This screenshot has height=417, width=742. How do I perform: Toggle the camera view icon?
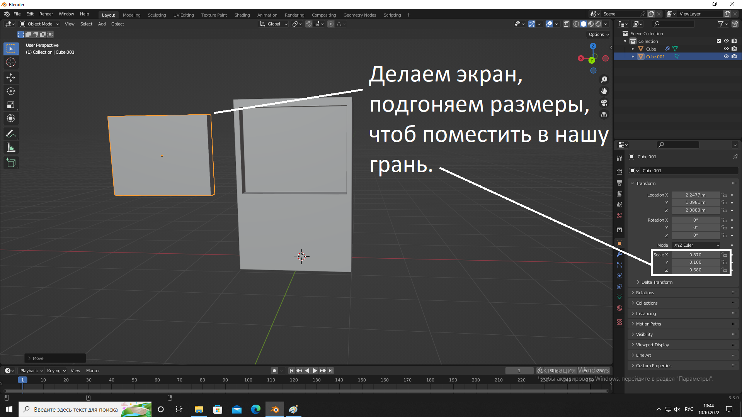coord(604,103)
